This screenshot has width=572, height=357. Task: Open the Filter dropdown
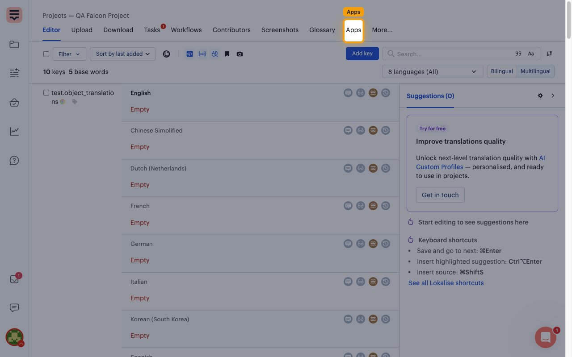(x=69, y=54)
